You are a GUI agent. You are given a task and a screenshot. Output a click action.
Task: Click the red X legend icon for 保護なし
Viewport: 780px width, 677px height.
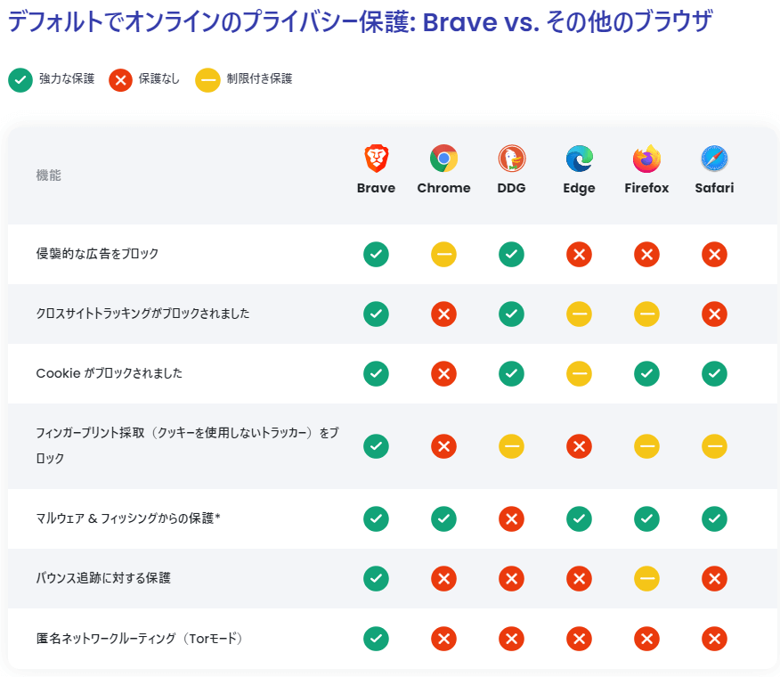pyautogui.click(x=120, y=80)
